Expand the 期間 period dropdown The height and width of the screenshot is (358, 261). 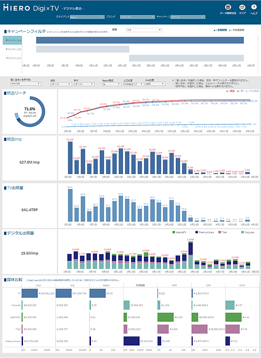pyautogui.click(x=144, y=30)
